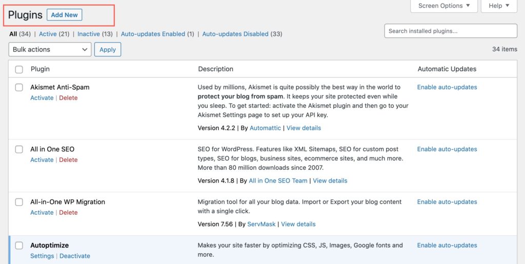Screen dimensions: 525x264
Task: Click the Description column header
Action: [216, 69]
